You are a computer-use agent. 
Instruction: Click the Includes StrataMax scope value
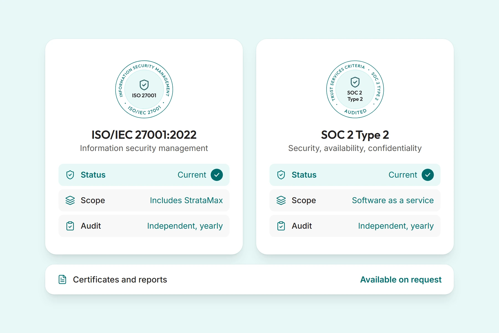coord(186,200)
